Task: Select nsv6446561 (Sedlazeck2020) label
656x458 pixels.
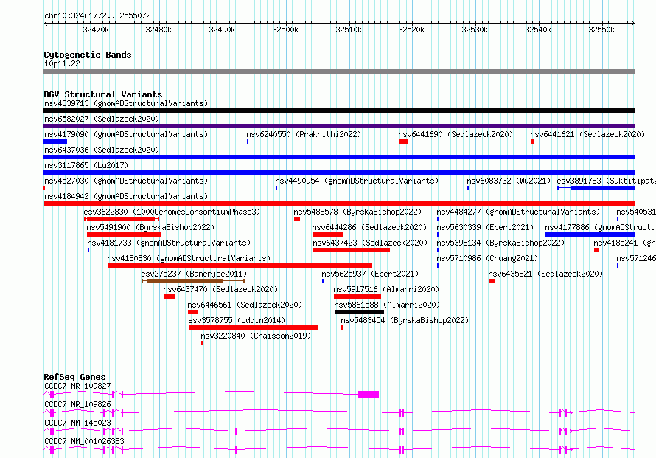Action: click(245, 305)
